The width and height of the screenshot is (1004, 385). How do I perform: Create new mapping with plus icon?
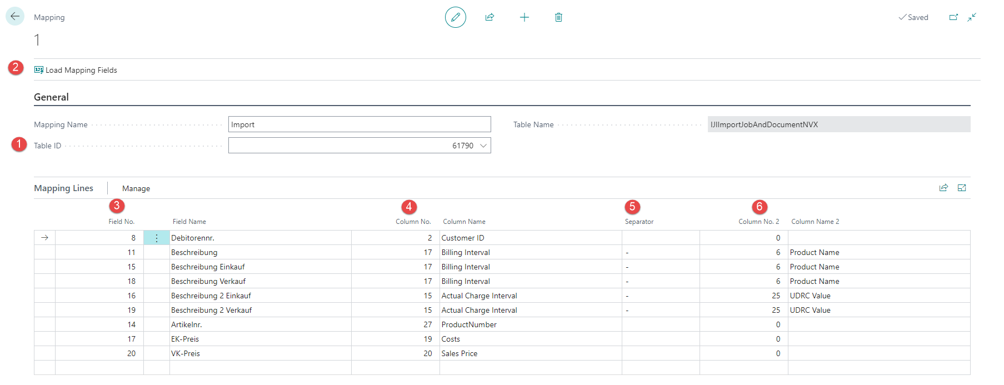click(x=524, y=17)
